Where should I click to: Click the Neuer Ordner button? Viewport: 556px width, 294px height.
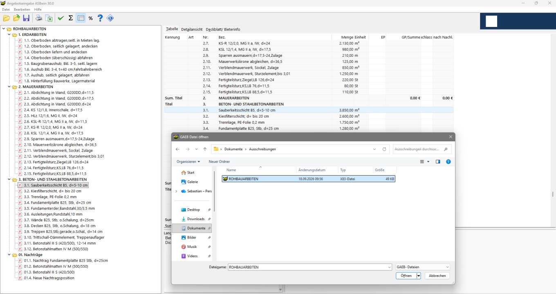(219, 162)
